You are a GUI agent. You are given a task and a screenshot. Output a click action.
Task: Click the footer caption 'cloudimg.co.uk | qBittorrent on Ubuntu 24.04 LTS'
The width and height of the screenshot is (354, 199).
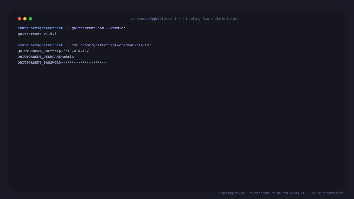click(x=262, y=193)
